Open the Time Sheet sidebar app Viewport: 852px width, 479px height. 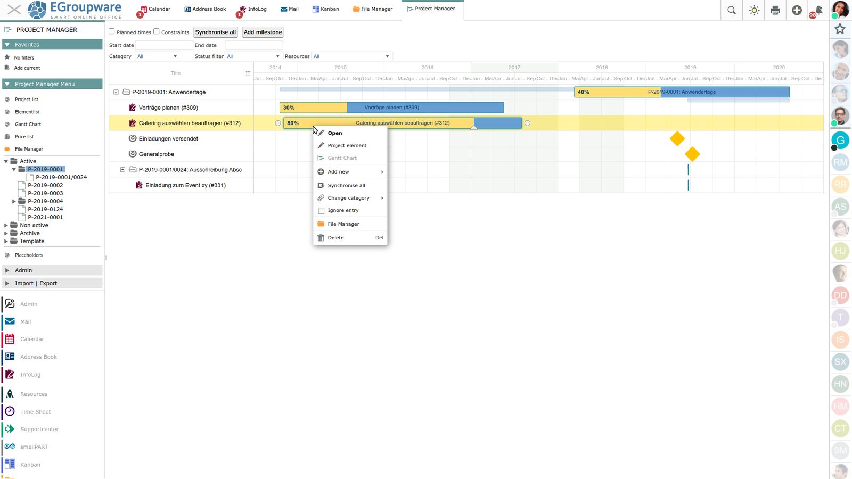[35, 412]
